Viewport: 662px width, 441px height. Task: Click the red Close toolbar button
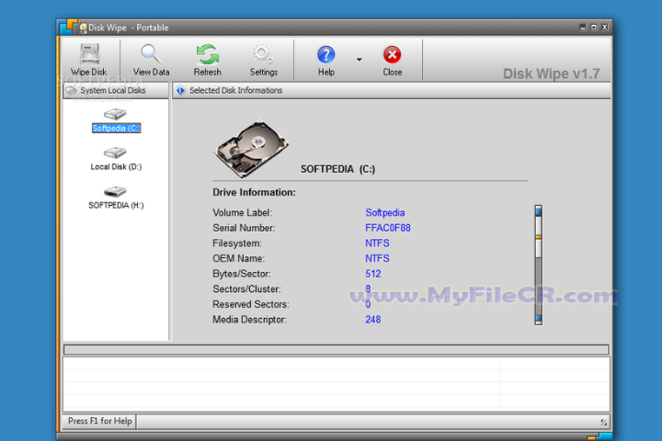click(x=393, y=54)
